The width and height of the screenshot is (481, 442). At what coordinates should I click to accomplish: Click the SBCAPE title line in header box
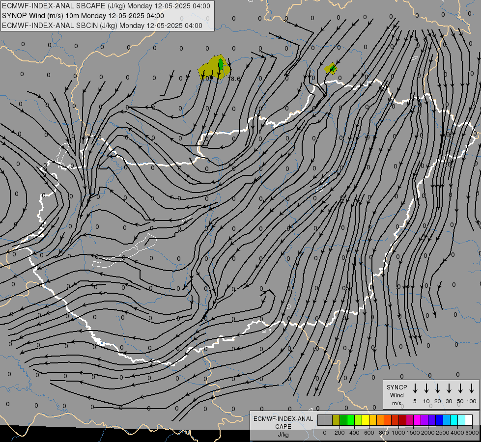(x=106, y=6)
